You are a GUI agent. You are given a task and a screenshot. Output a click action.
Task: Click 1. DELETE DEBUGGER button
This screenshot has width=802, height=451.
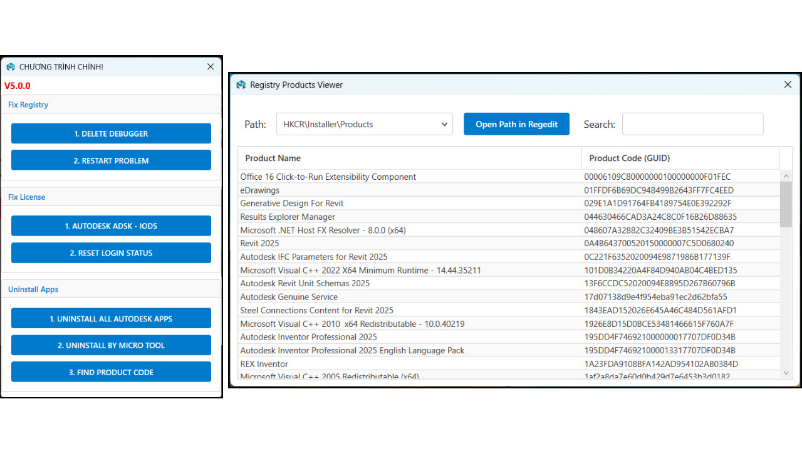point(111,133)
